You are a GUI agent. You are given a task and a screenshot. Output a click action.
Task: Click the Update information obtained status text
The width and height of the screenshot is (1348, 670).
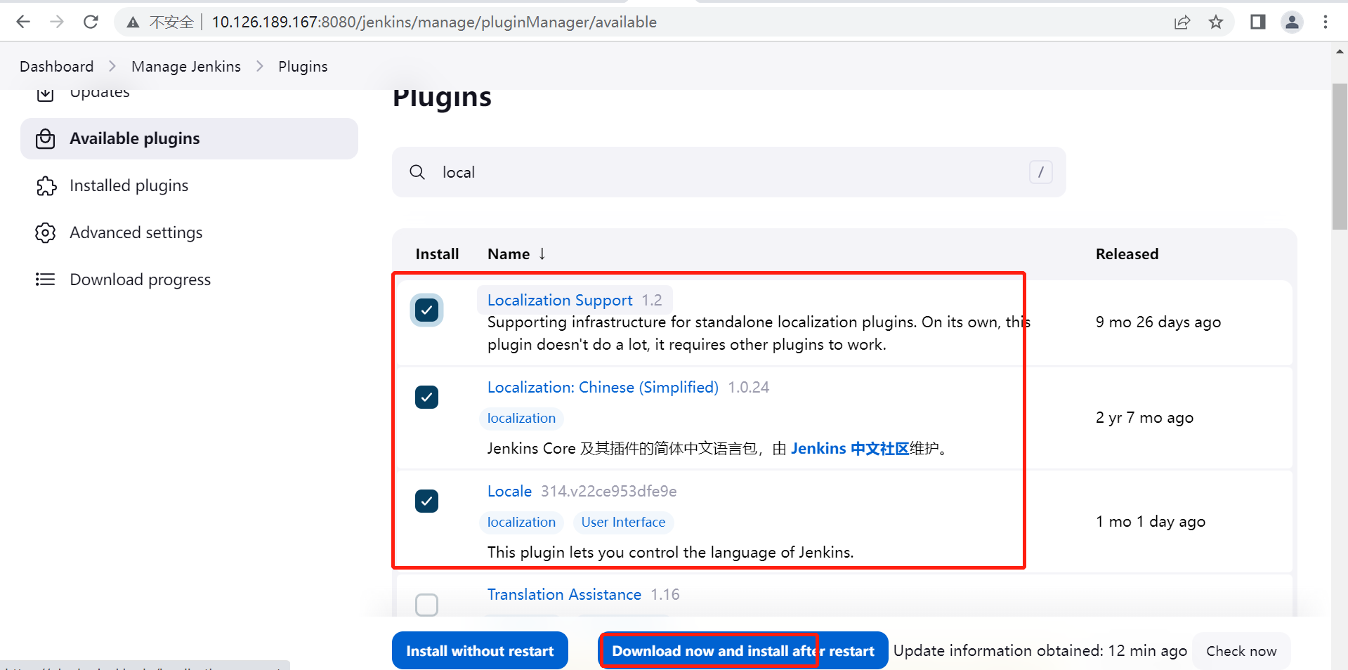(x=1040, y=651)
